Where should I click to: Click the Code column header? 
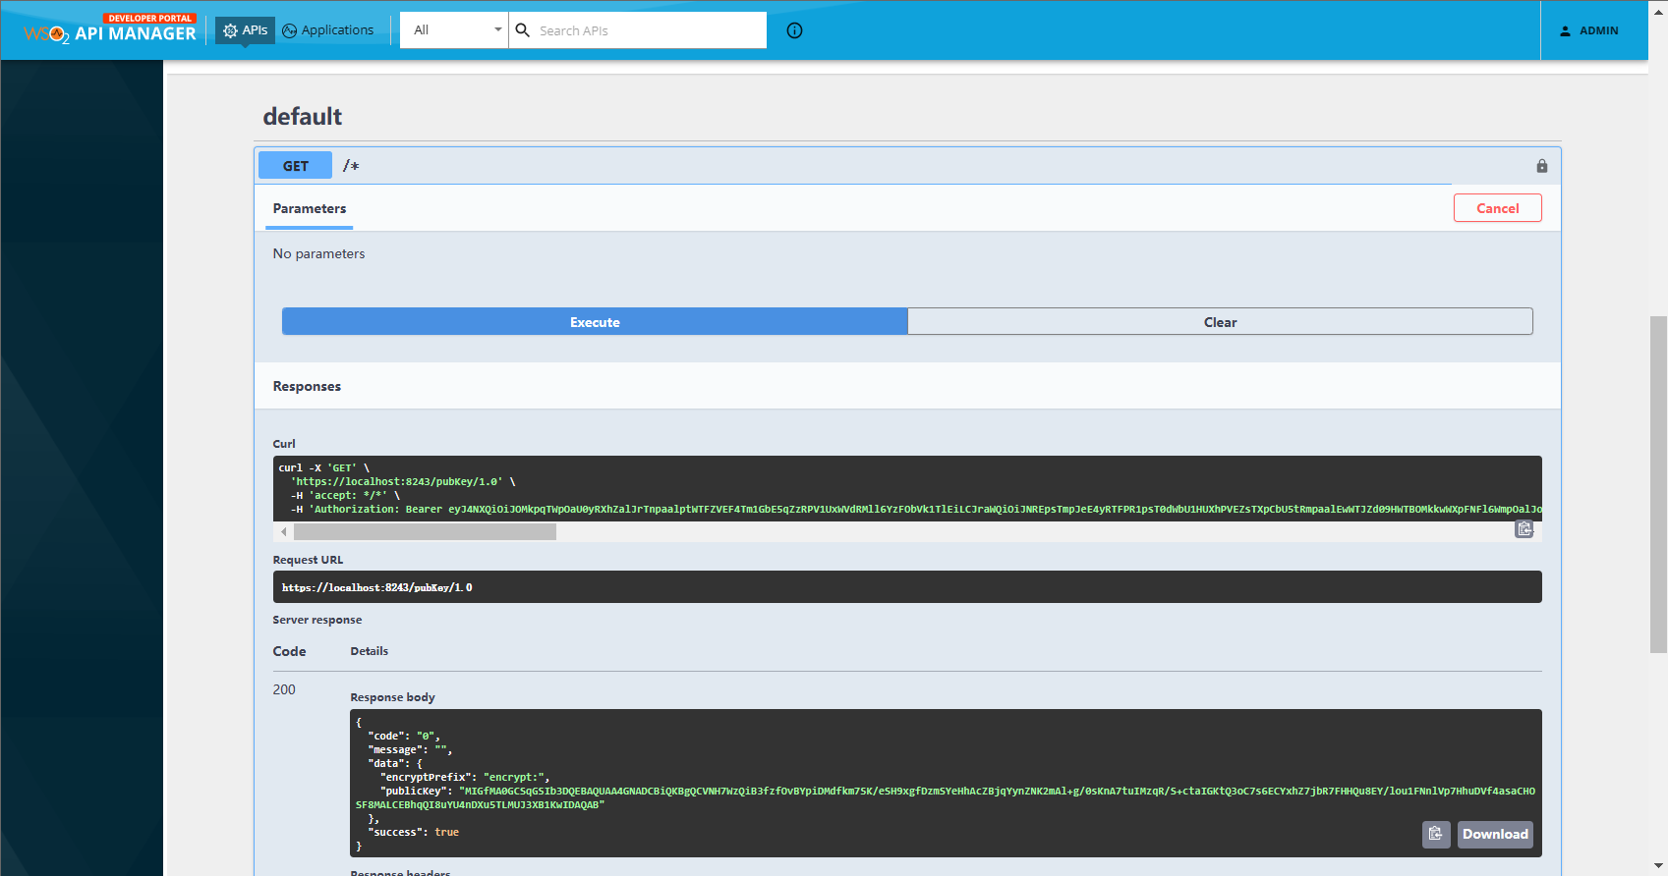point(289,651)
